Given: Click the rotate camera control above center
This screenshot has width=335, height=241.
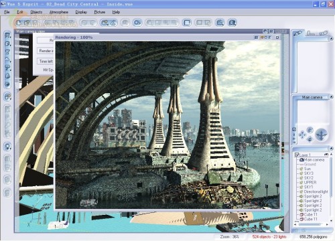Looking at the screenshot, I should (x=310, y=130).
